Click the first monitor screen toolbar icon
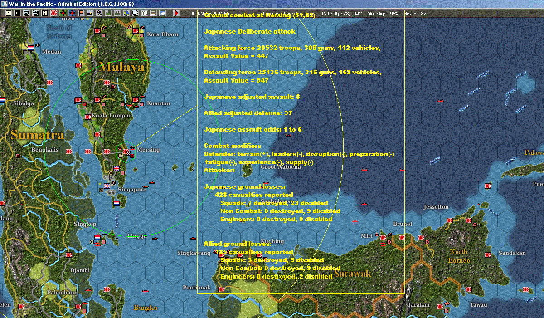 (x=27, y=13)
